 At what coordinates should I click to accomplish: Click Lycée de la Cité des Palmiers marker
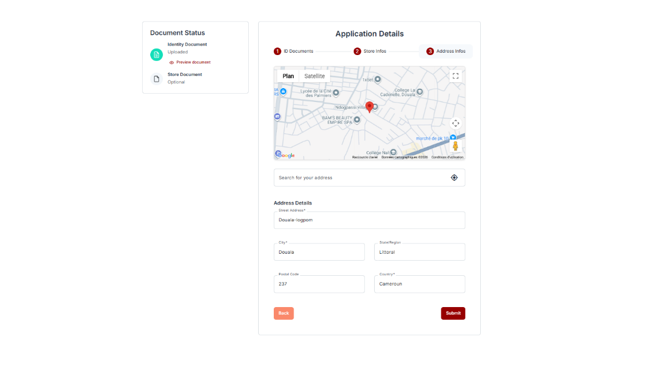(x=336, y=93)
